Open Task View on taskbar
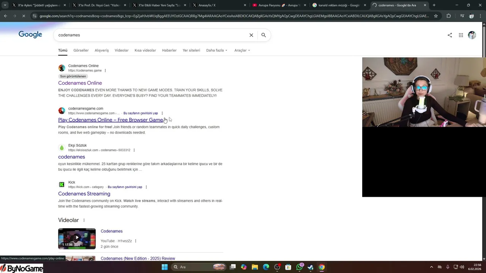 [233, 267]
